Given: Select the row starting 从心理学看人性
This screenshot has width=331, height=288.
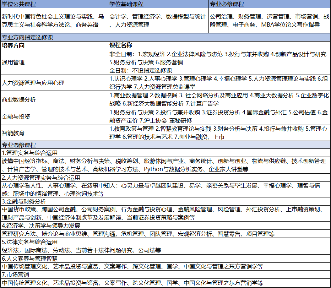Looking at the screenshot, I should (165, 190).
